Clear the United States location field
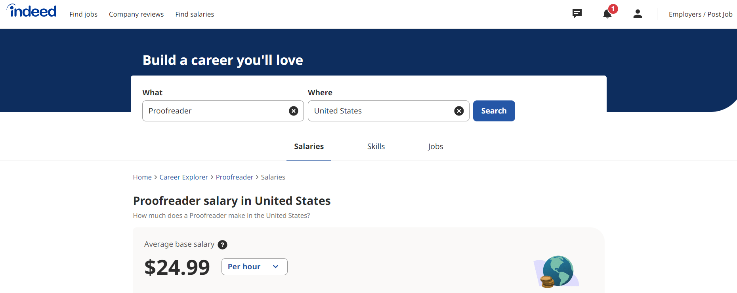This screenshot has height=293, width=737. pos(459,111)
